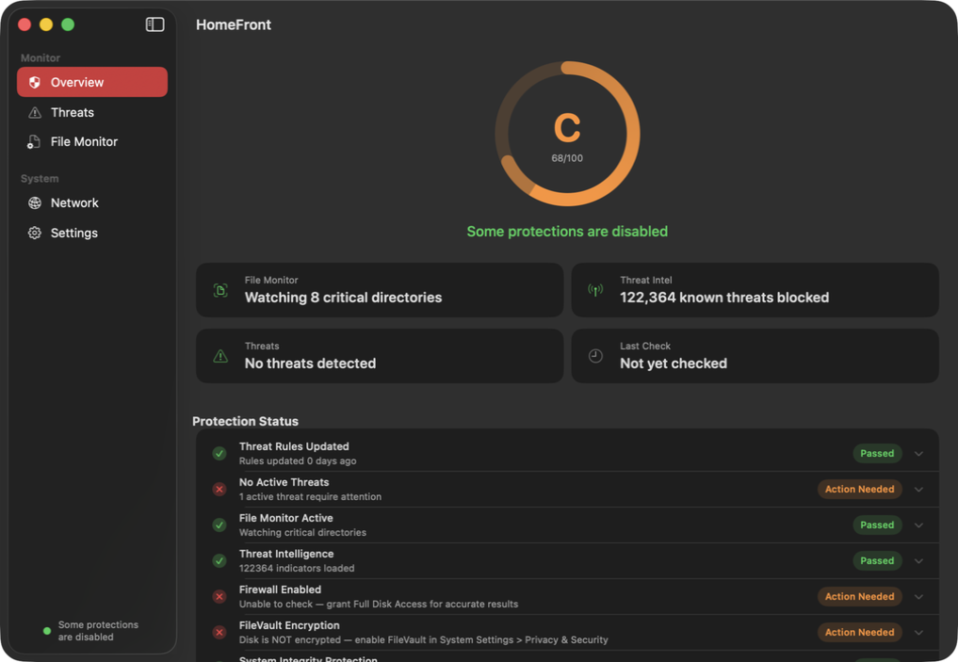The height and width of the screenshot is (662, 958).
Task: Click the green checkmark beside Threat Rules Updated
Action: pyautogui.click(x=219, y=453)
